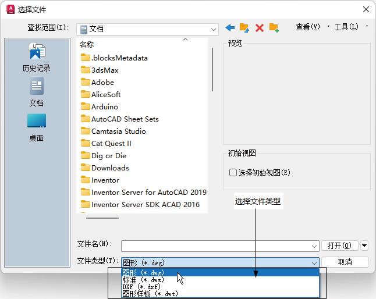Create a new folder
This screenshot has width=376, height=299.
[x=274, y=27]
